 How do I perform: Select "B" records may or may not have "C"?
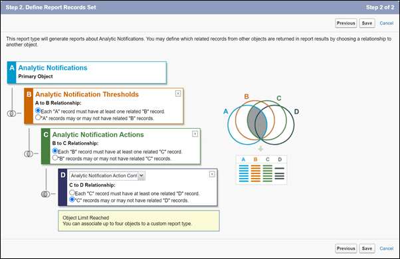(x=55, y=158)
